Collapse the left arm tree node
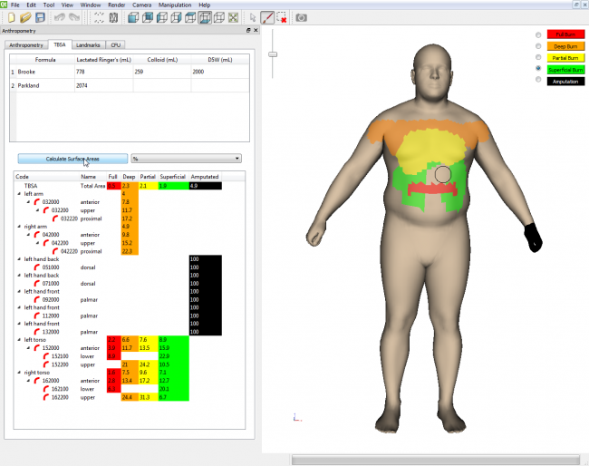The height and width of the screenshot is (466, 589). pos(20,194)
